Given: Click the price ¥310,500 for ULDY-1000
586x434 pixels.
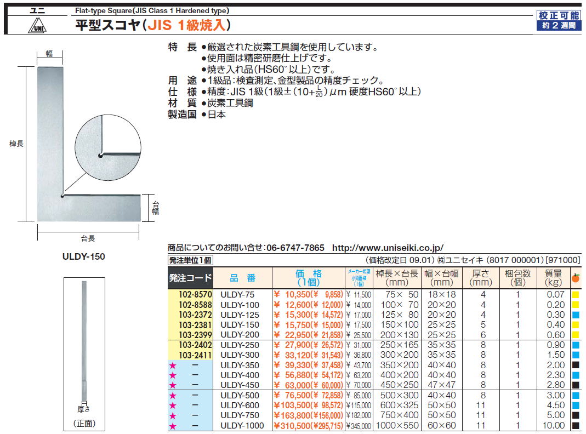Looking at the screenshot, I should [x=292, y=426].
